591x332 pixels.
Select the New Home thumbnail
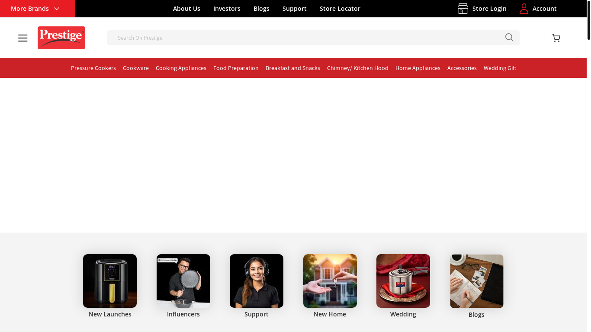tap(330, 281)
